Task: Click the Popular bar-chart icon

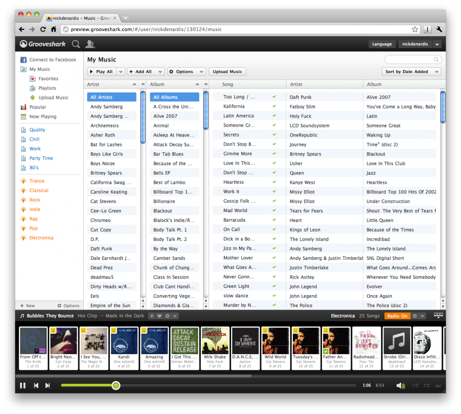Action: 23,107
